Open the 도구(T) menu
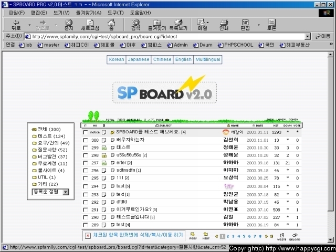This screenshot has height=252, width=336. [x=115, y=13]
